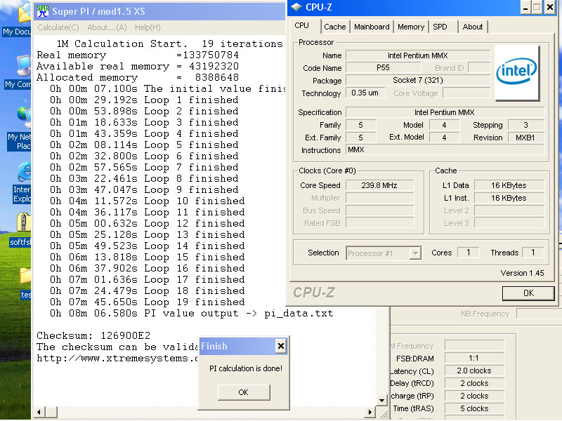Click the OK button in CPU-Z
Image resolution: width=562 pixels, height=421 pixels.
528,293
